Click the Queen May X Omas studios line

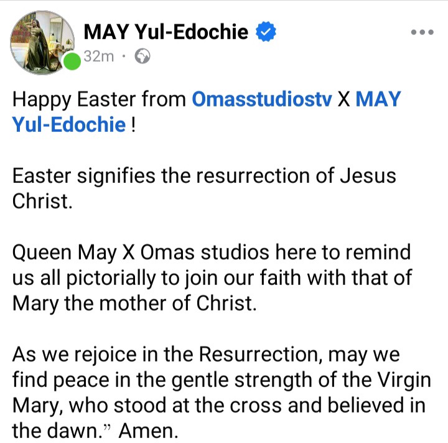212,253
